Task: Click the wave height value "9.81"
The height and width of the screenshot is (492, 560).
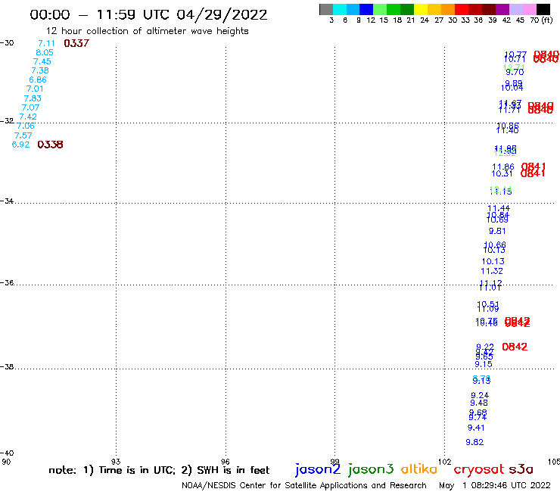Action: click(x=497, y=231)
